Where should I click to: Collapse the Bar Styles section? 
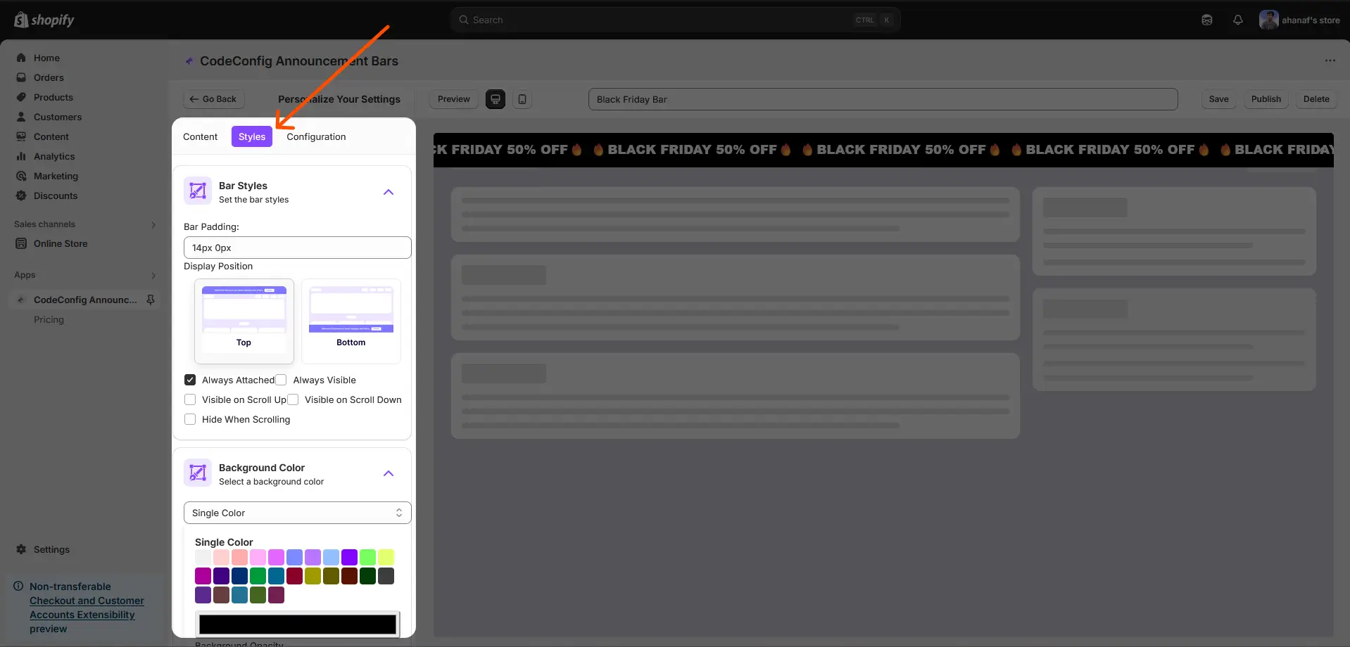389,192
